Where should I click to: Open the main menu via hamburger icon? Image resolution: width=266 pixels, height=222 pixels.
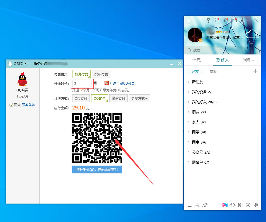(x=189, y=205)
